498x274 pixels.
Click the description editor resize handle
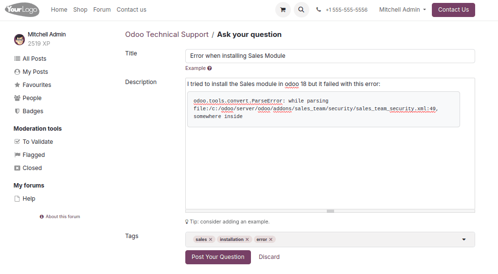[330, 211]
